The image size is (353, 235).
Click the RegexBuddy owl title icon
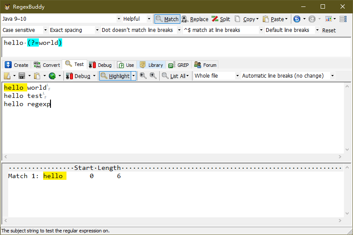click(x=7, y=6)
